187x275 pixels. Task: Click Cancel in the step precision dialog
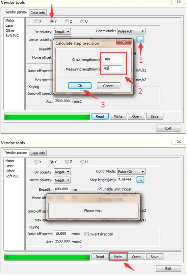tap(108, 86)
